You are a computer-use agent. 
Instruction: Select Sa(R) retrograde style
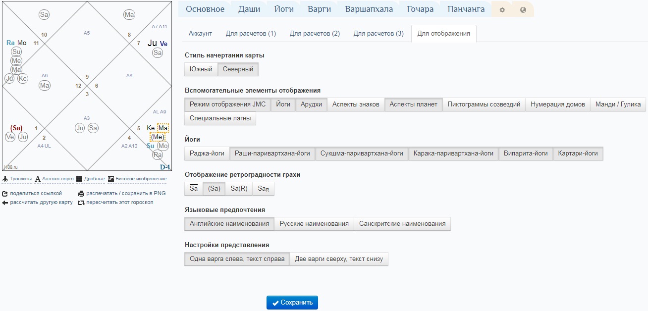(239, 189)
